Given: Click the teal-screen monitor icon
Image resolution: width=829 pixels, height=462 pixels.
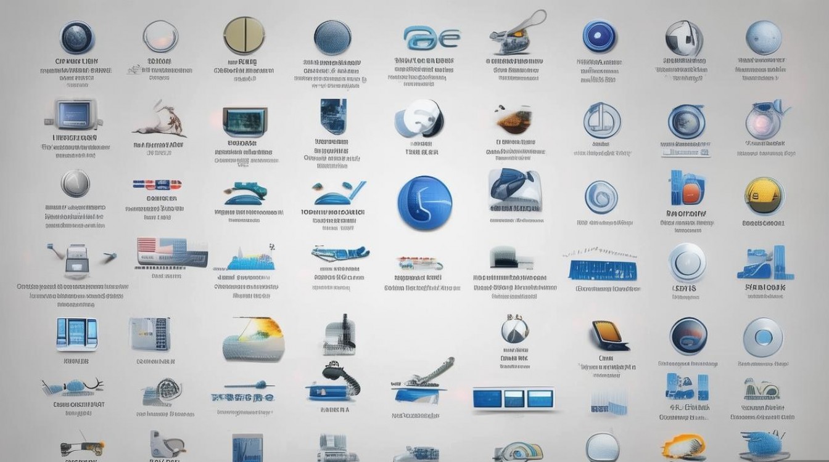Looking at the screenshot, I should tap(245, 122).
